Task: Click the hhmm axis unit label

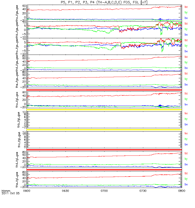Action: (6, 191)
